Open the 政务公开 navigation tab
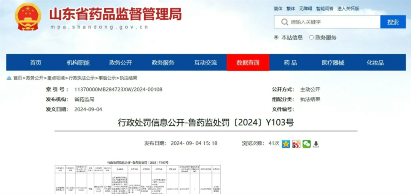Screen dimensions: 411x194 tap(121, 63)
